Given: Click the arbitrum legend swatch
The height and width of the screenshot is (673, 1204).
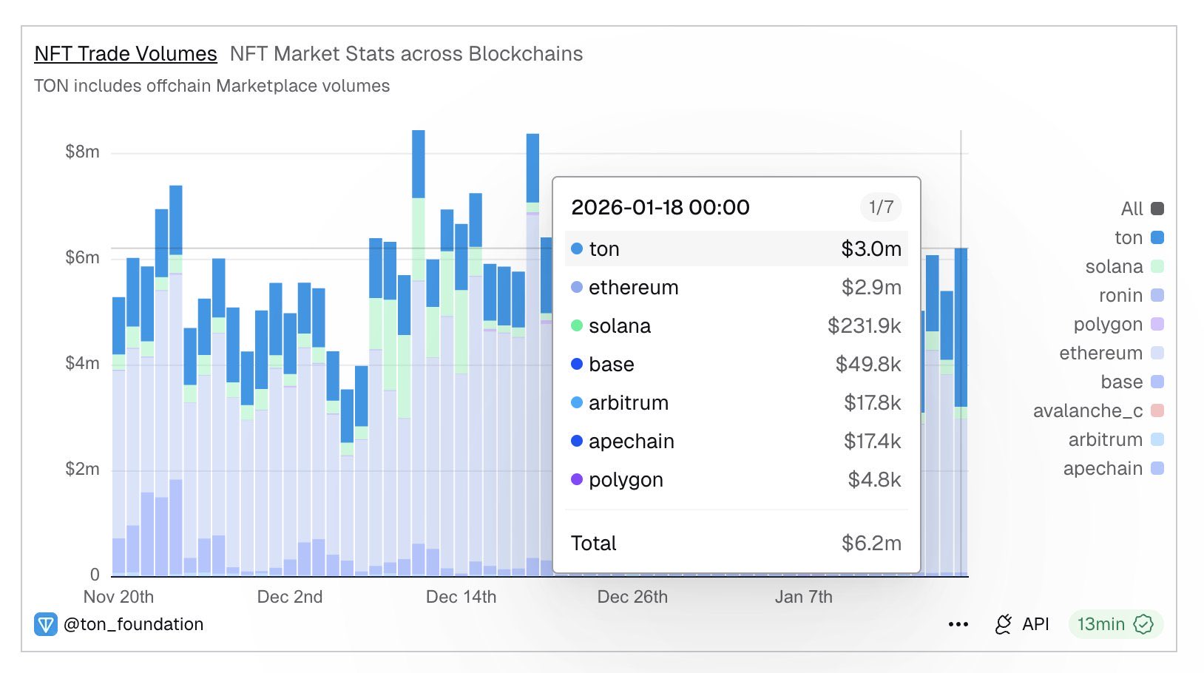Looking at the screenshot, I should [x=1157, y=439].
